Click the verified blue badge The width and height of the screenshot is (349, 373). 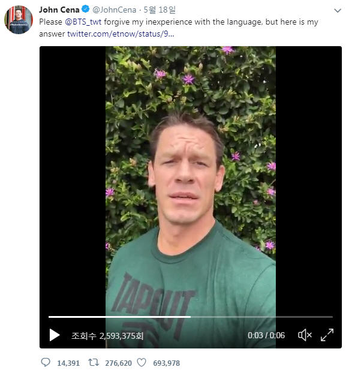click(85, 9)
